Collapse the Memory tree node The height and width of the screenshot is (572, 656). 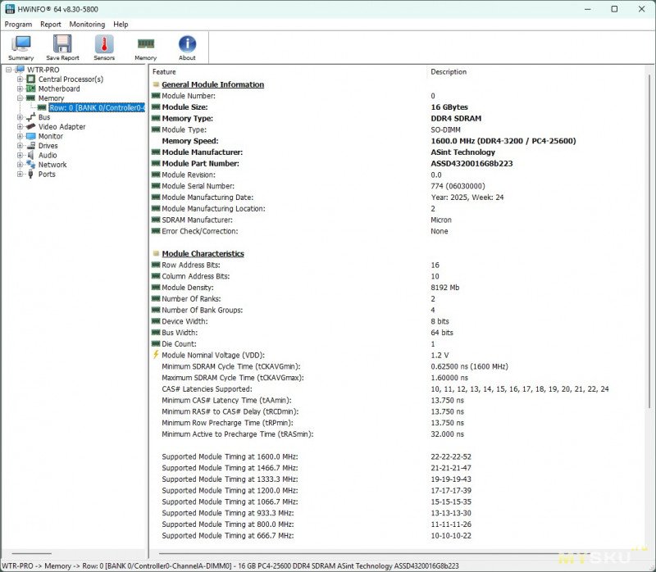coord(20,98)
